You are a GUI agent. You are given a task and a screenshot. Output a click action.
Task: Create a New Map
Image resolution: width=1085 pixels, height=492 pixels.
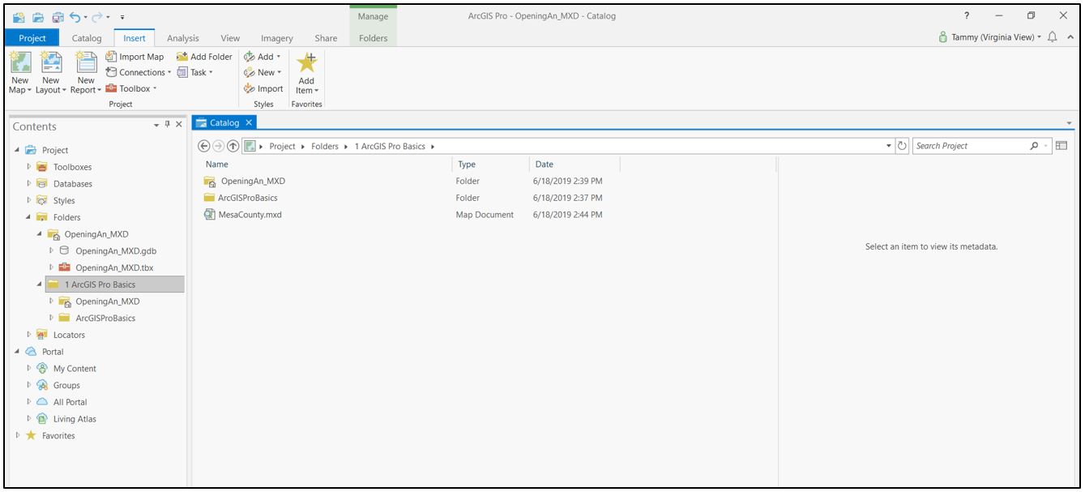click(19, 71)
